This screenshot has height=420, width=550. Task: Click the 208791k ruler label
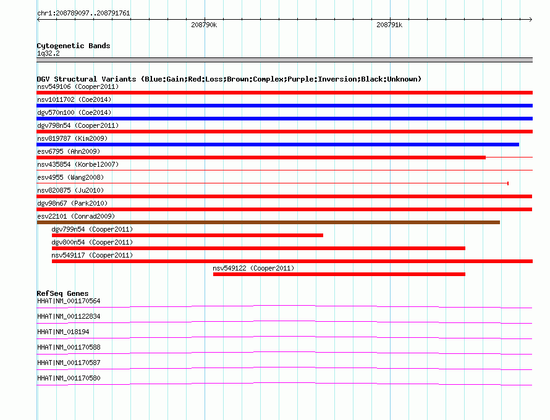click(x=389, y=25)
